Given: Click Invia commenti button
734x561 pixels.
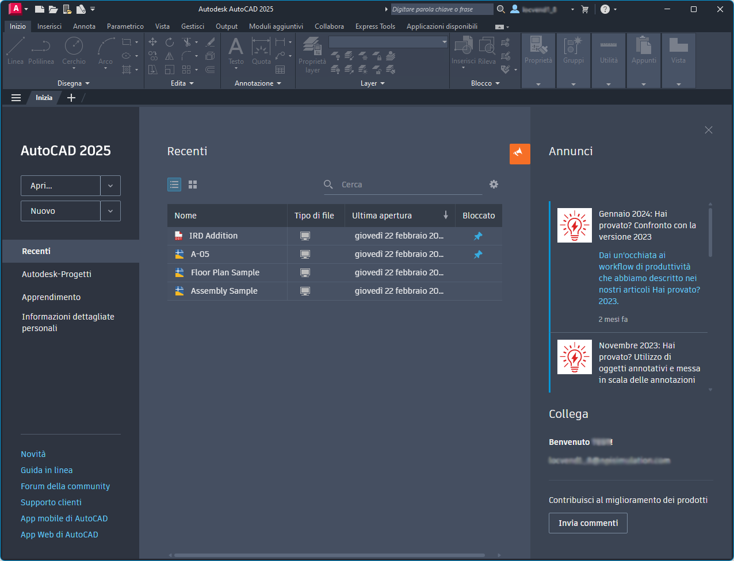Looking at the screenshot, I should pyautogui.click(x=588, y=523).
